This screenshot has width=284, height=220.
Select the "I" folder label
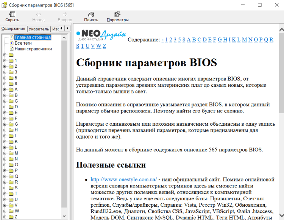pyautogui.click(x=15, y=136)
